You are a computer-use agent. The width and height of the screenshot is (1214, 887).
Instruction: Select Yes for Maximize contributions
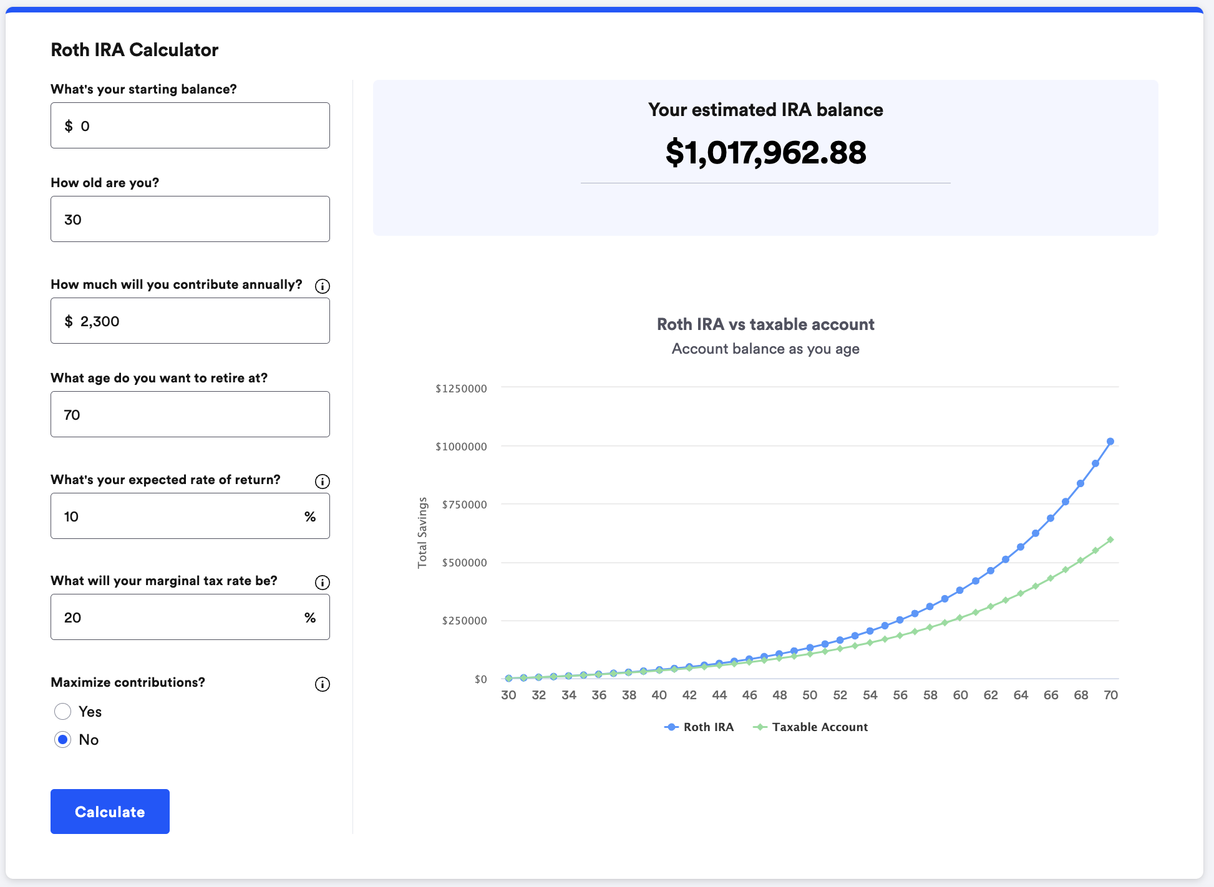[x=63, y=712]
